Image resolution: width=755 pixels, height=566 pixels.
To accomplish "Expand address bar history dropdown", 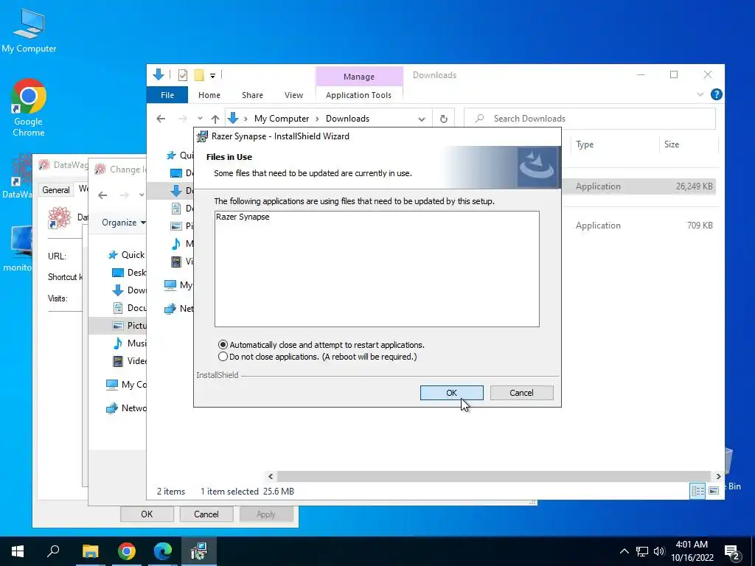I will pos(421,119).
